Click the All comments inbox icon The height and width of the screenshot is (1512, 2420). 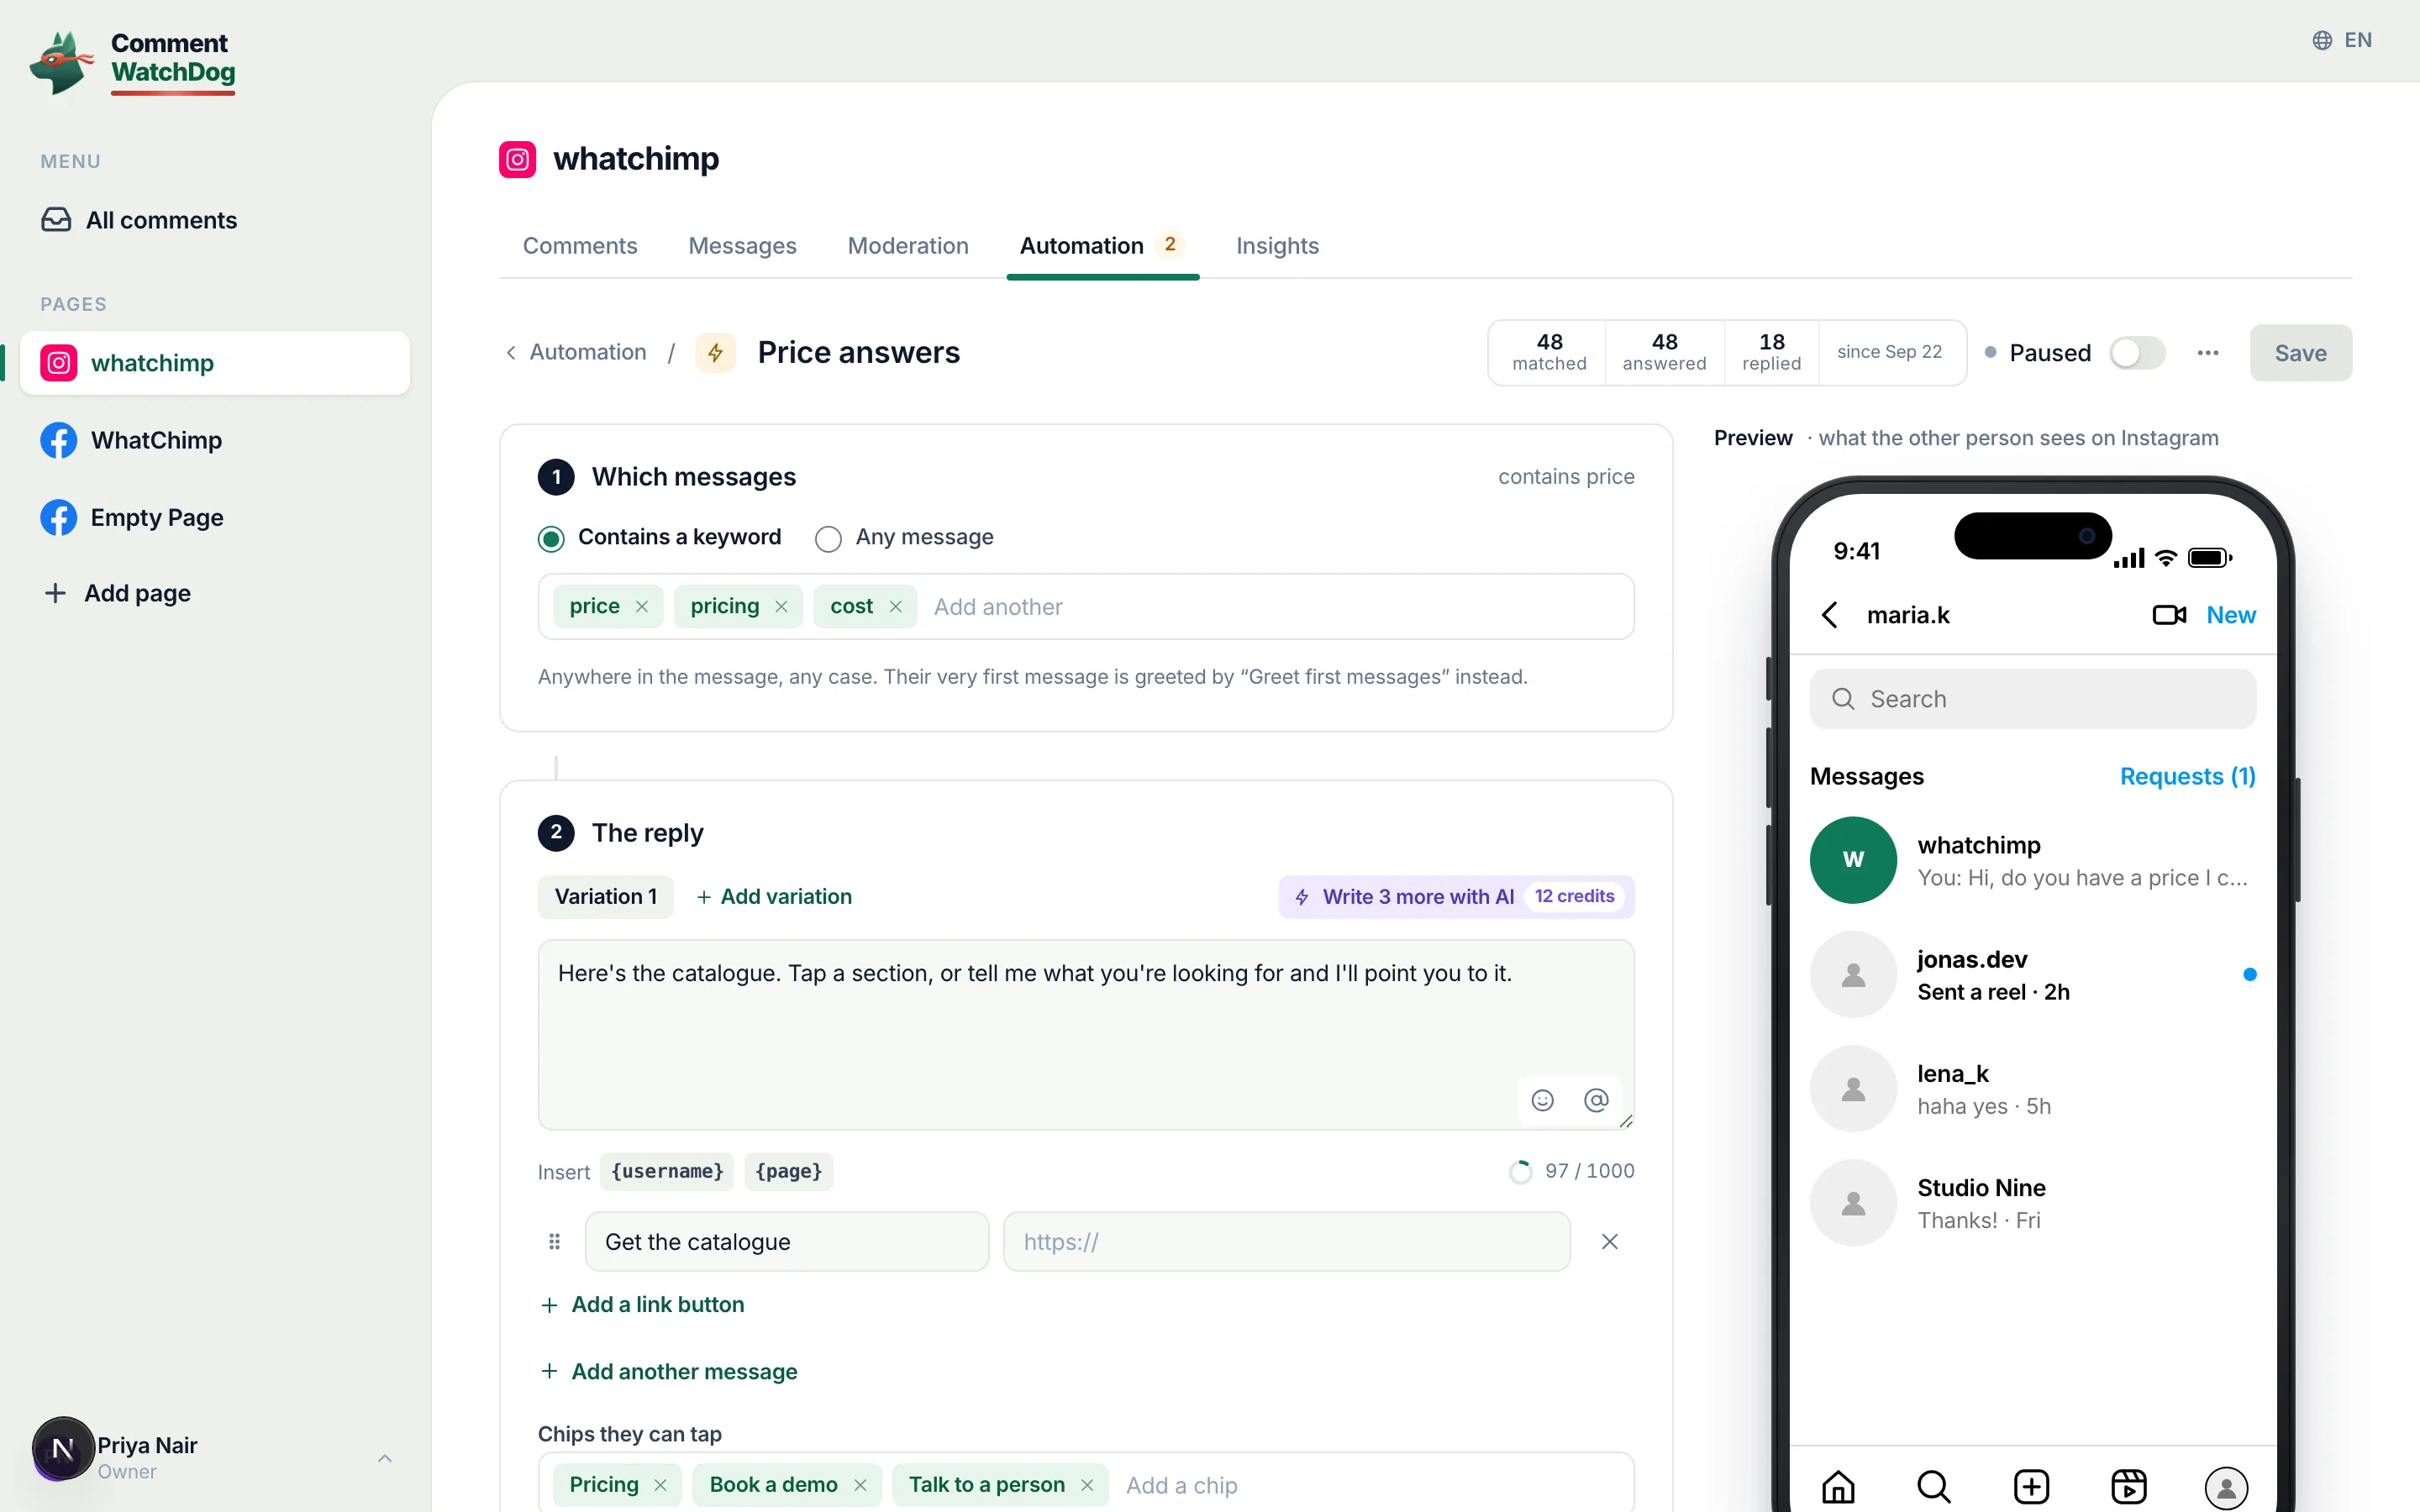click(x=56, y=220)
